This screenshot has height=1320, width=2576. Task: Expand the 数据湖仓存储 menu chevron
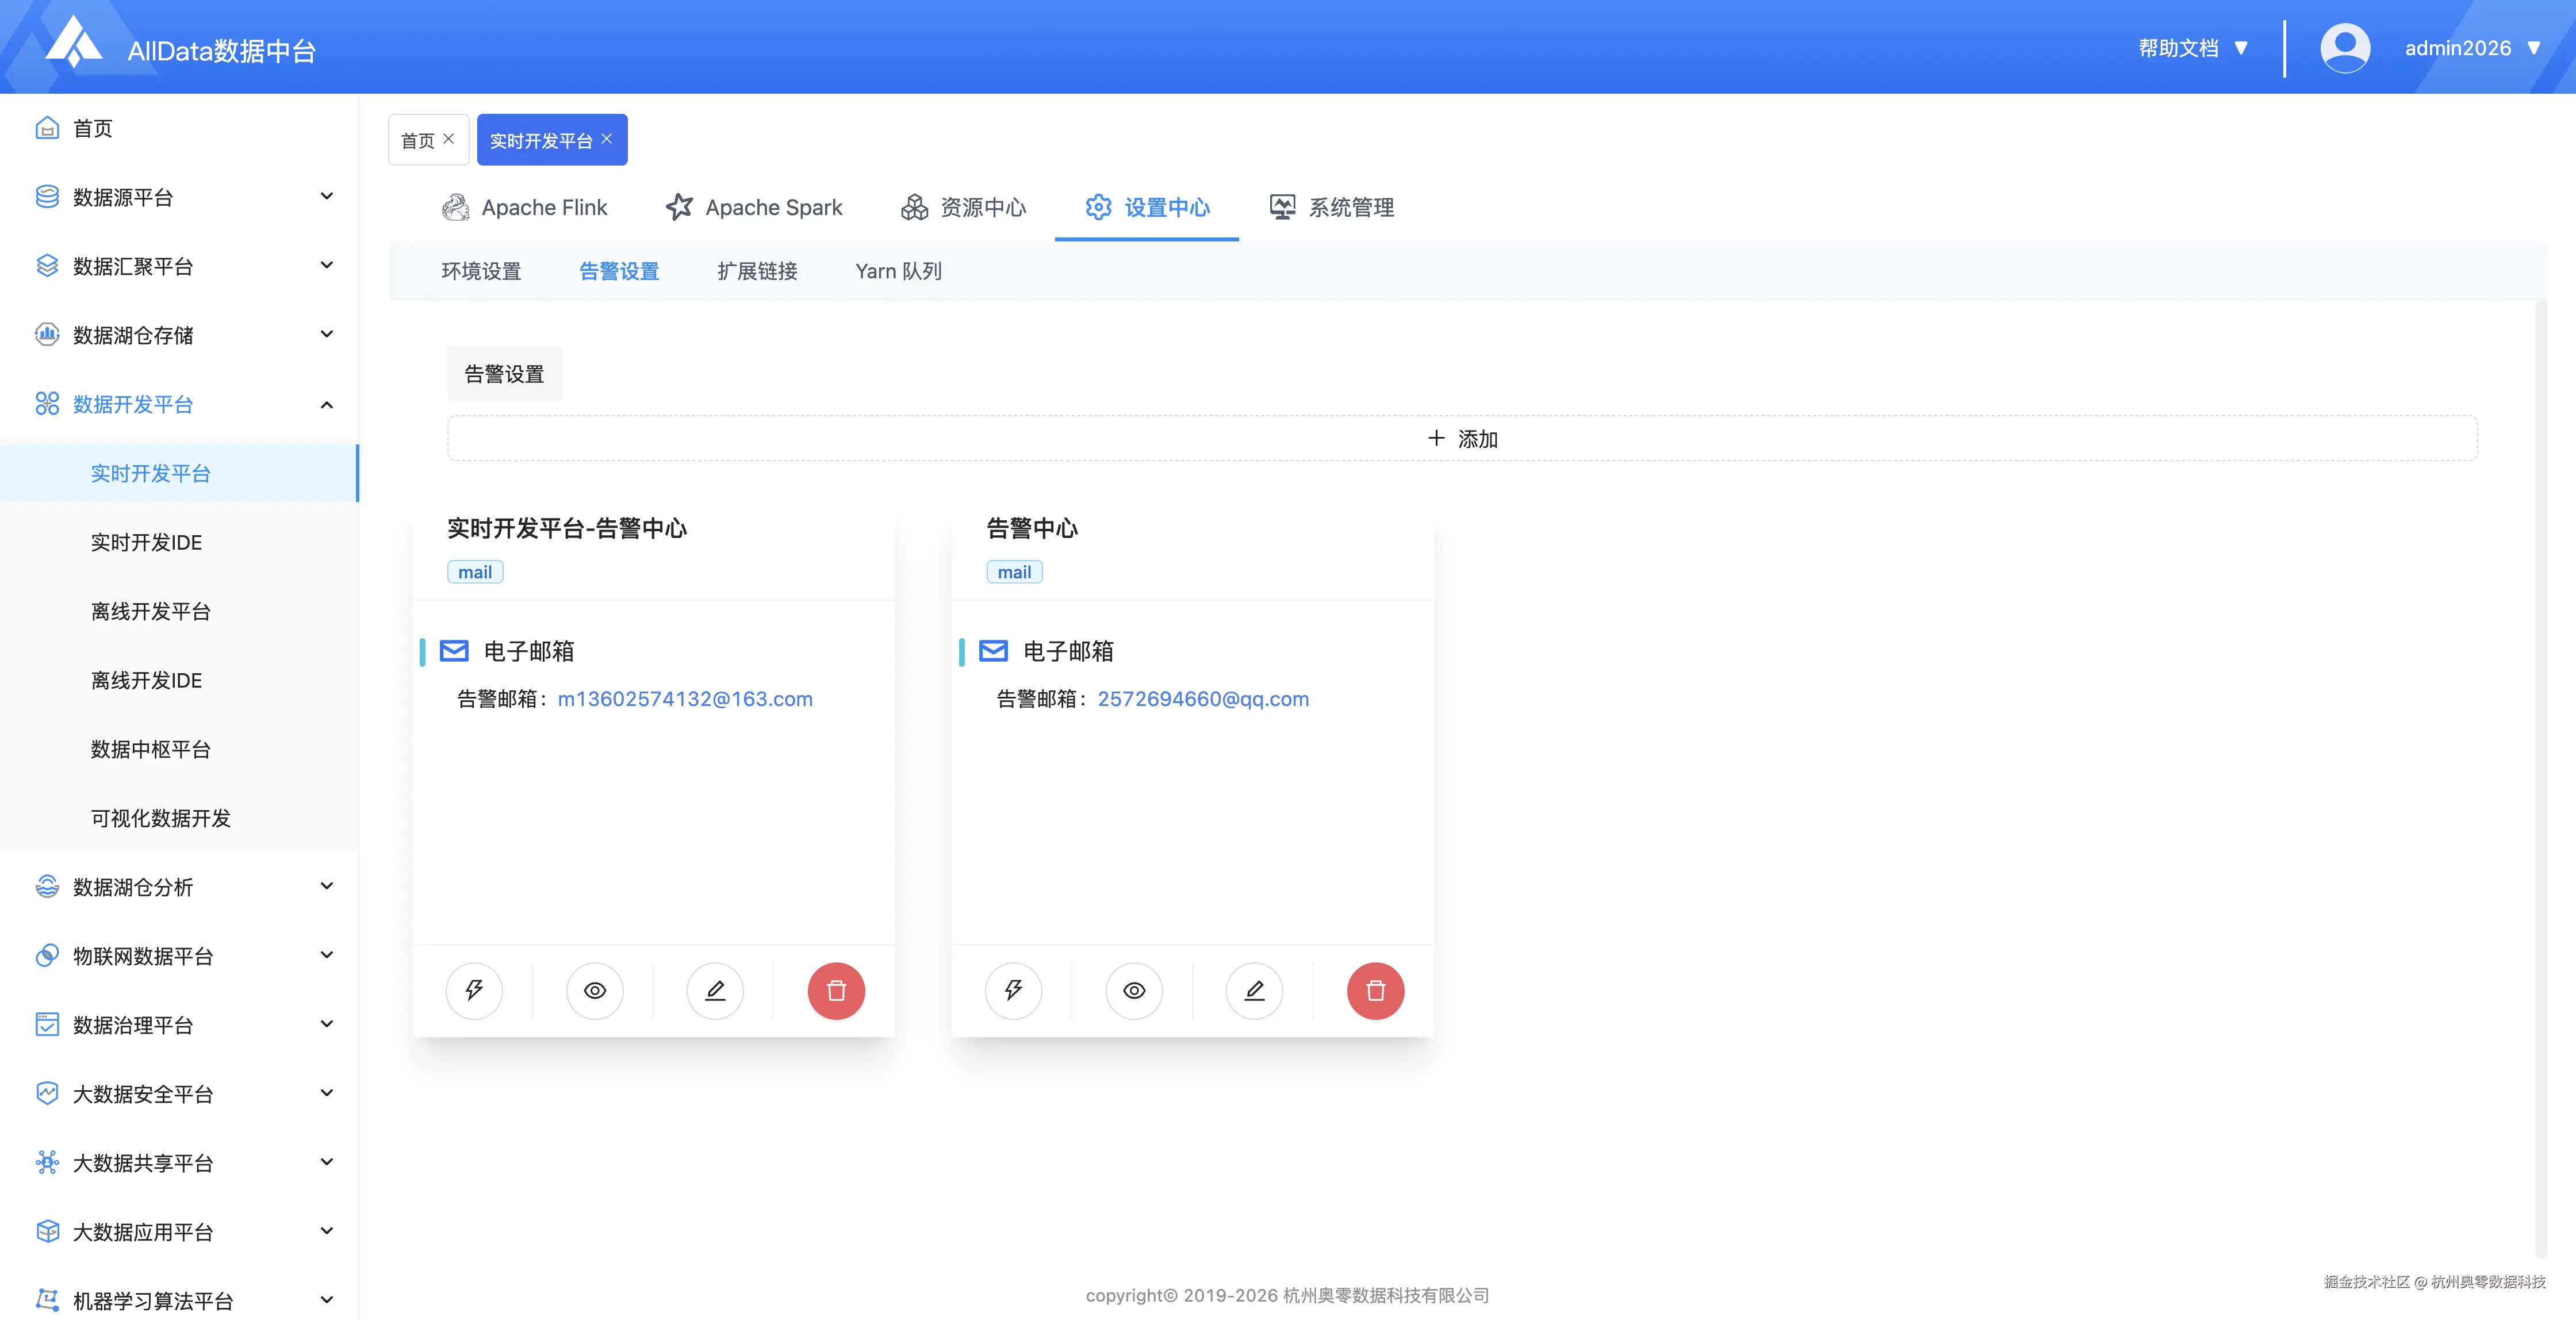pos(326,334)
